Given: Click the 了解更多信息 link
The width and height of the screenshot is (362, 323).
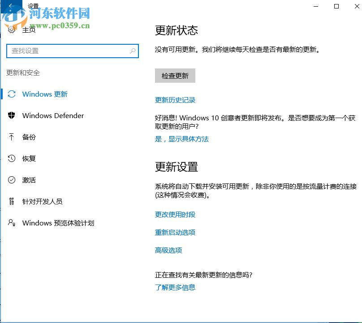Looking at the screenshot, I should [x=176, y=287].
